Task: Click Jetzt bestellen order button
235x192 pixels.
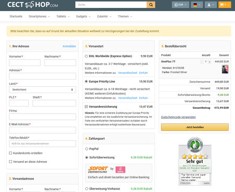Action: click(x=195, y=127)
